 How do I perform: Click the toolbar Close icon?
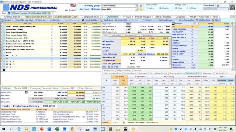(213, 20)
